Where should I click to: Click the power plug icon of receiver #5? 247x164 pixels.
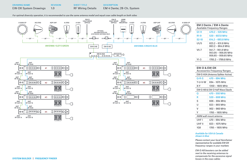tap(170, 75)
